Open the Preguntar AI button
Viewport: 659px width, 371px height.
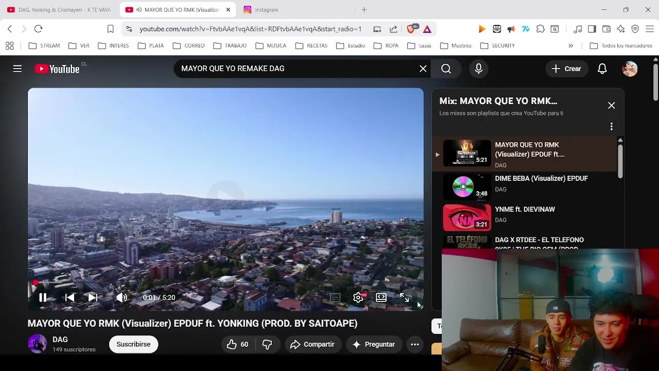(x=373, y=344)
